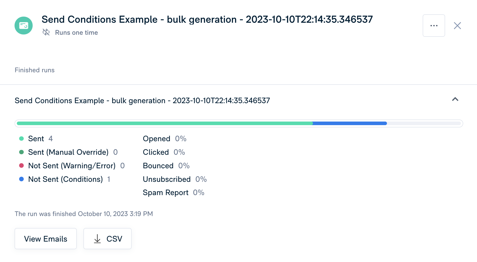Image resolution: width=477 pixels, height=262 pixels.
Task: Click the red Not Sent Warning/Error dot
Action: point(21,166)
